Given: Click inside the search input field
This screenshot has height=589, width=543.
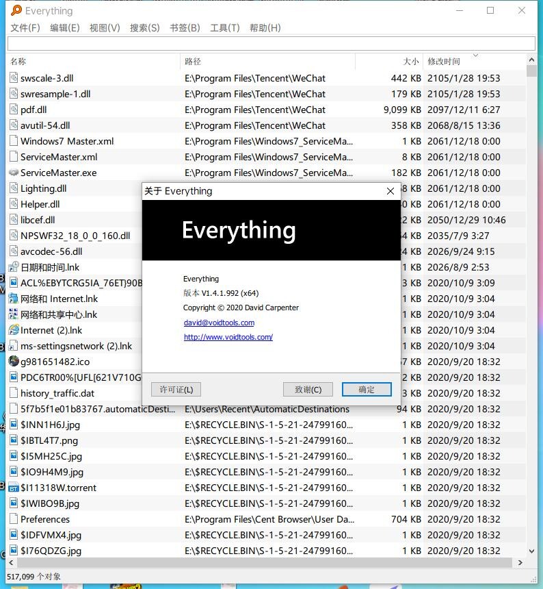Looking at the screenshot, I should (271, 44).
